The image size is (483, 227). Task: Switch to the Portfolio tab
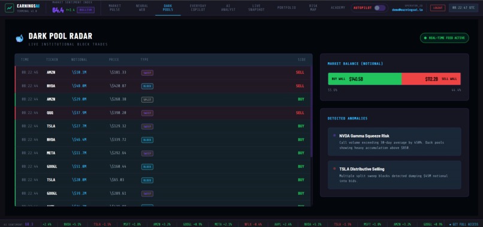pos(286,8)
